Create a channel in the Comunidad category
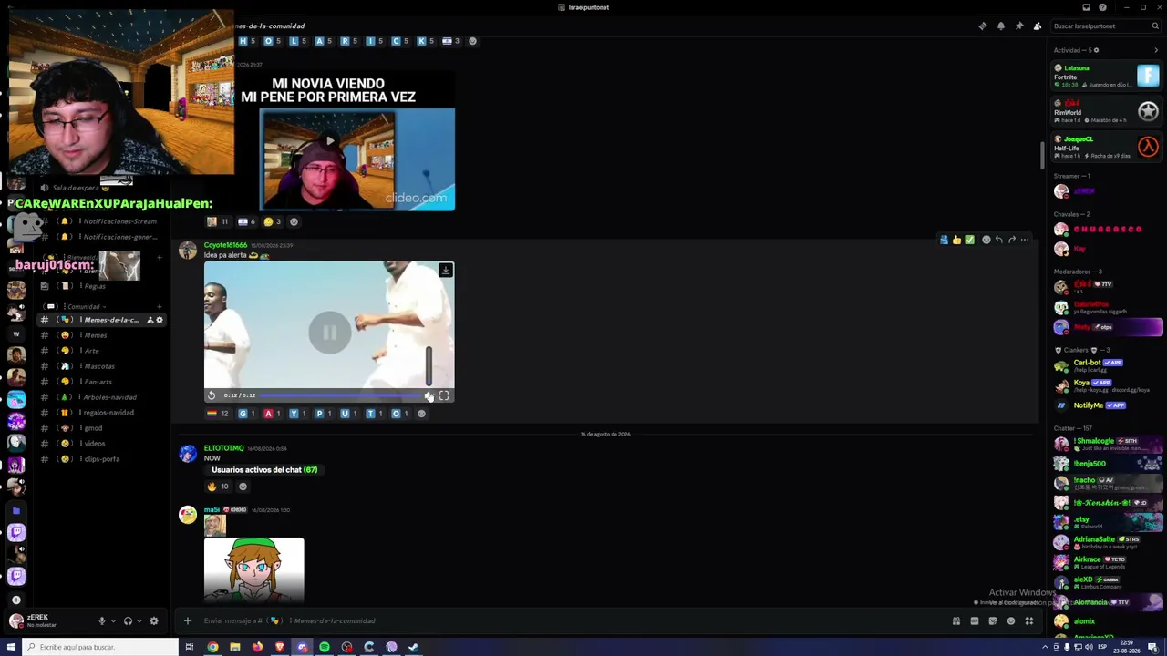The height and width of the screenshot is (656, 1167). tap(160, 307)
